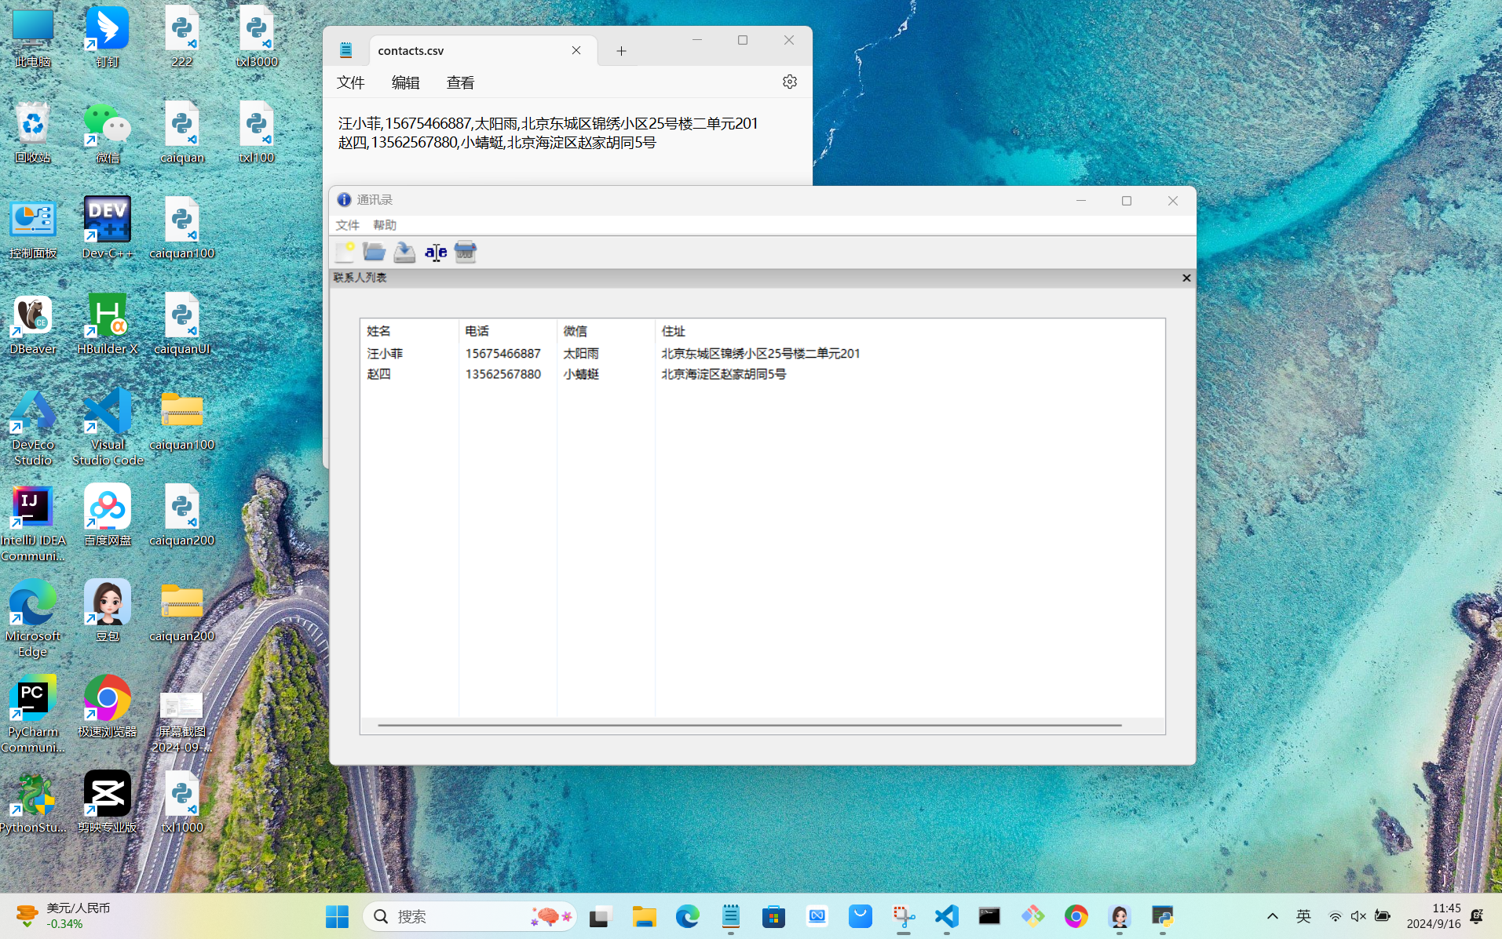Add a new tab in Notepad
Image resolution: width=1502 pixels, height=939 pixels.
[x=621, y=51]
